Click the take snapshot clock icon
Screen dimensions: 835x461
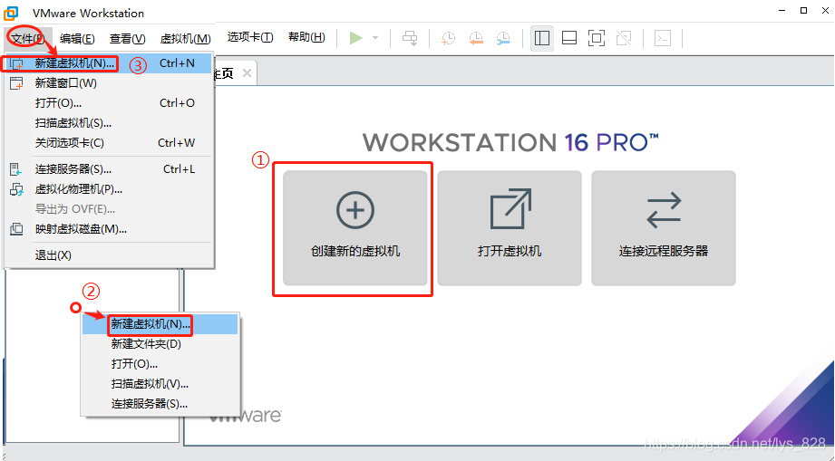(x=449, y=38)
